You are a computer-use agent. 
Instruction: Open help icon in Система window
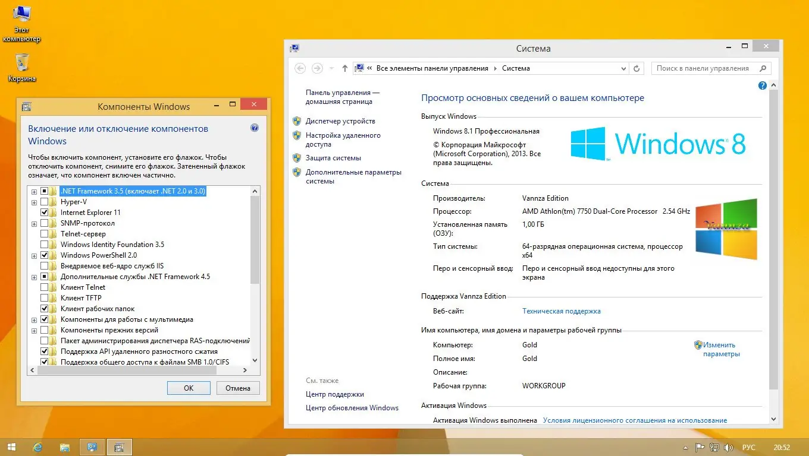762,85
